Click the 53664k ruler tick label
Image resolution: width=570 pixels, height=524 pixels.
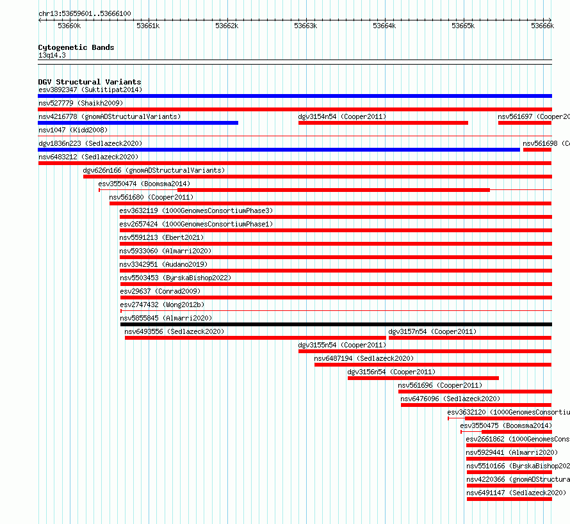384,26
